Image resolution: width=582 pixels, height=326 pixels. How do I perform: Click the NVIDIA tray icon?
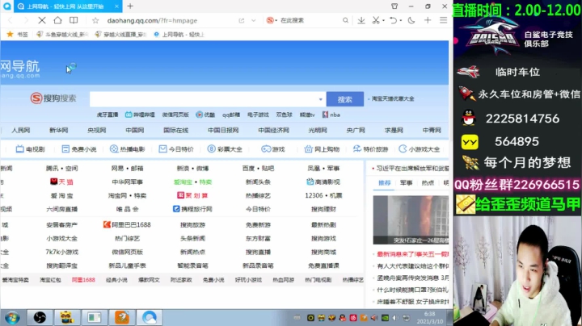(385, 318)
